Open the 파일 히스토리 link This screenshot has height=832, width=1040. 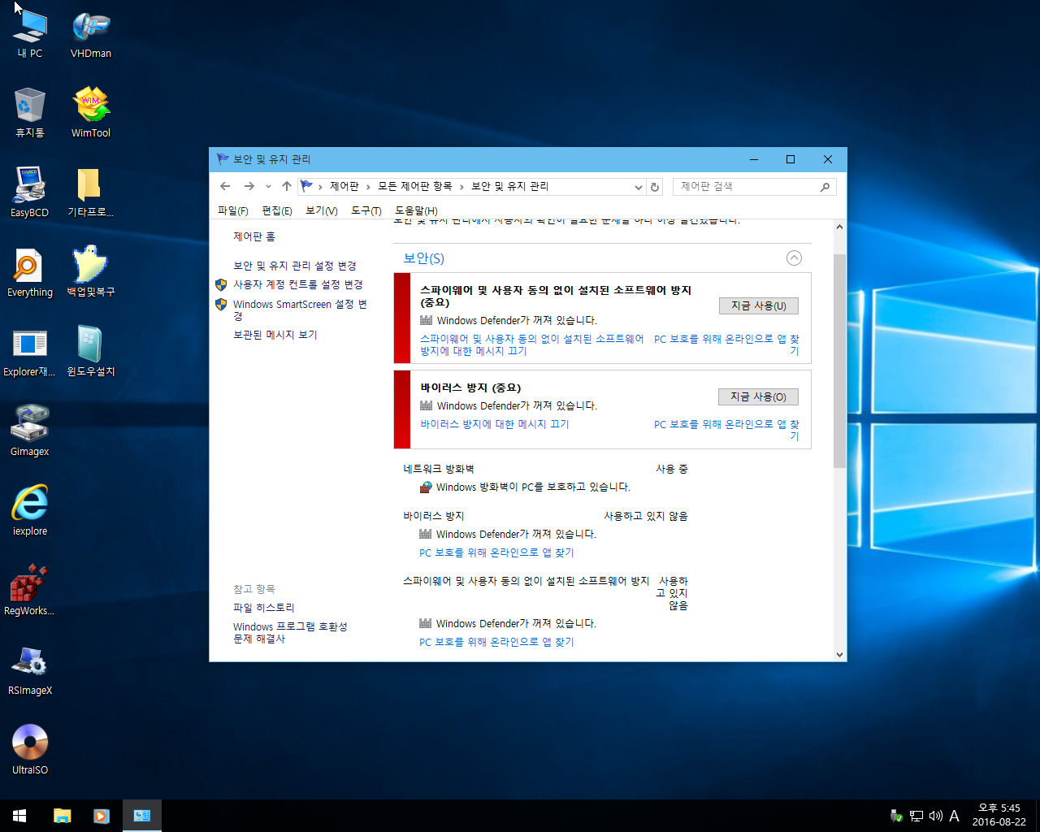264,608
